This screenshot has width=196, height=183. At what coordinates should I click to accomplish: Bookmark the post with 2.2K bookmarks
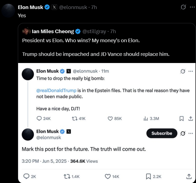point(149,176)
